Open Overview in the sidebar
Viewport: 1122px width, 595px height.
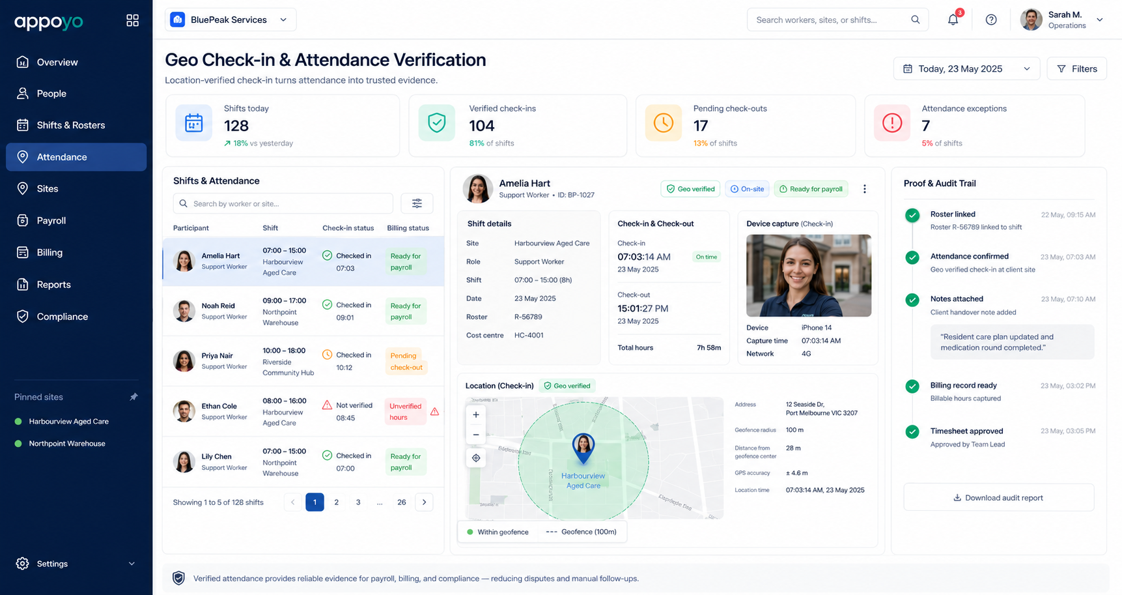pyautogui.click(x=76, y=62)
